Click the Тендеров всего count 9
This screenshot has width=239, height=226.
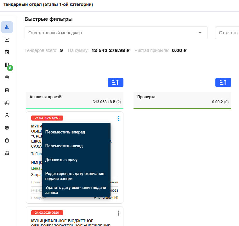coord(61,50)
